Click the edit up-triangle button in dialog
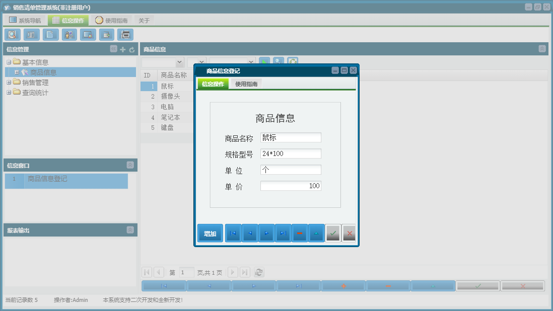Image resolution: width=553 pixels, height=311 pixels. coord(316,233)
